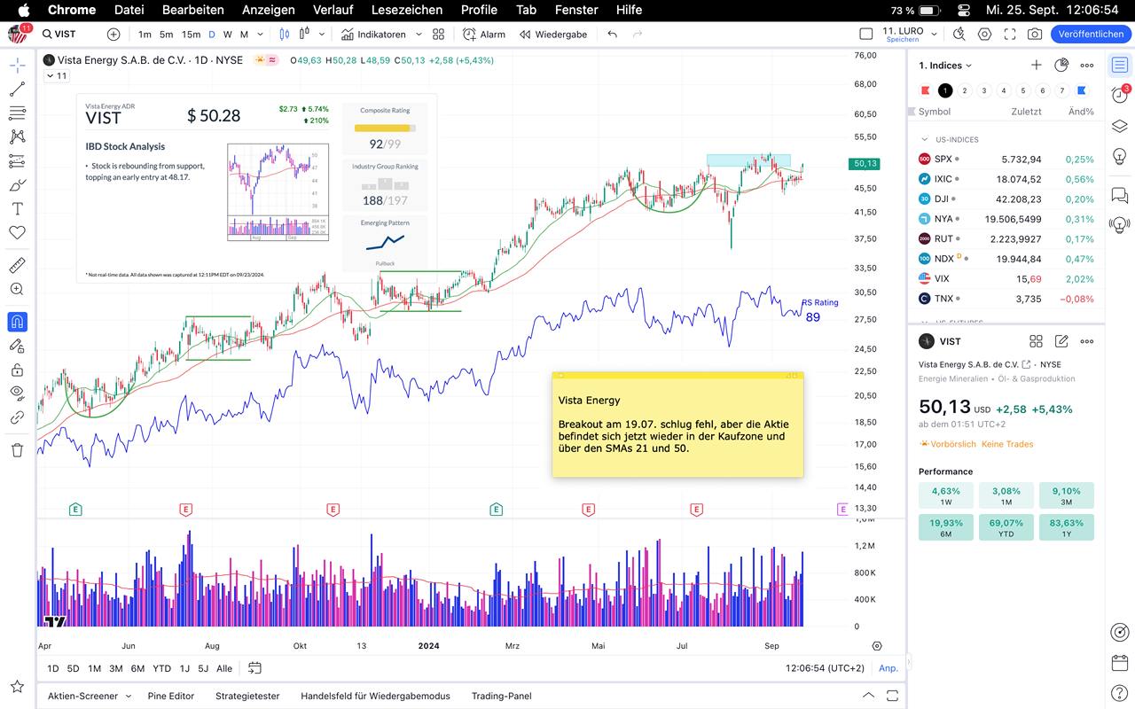The width and height of the screenshot is (1135, 709).
Task: Open the economic calendar in right sidebar
Action: 1120,663
